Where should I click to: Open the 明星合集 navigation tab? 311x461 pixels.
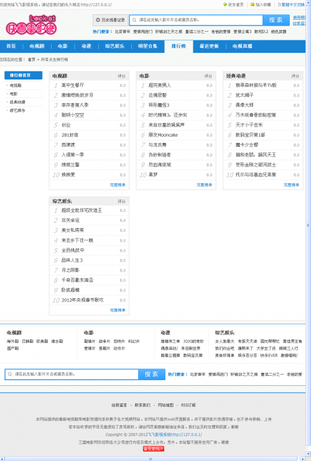click(x=147, y=46)
